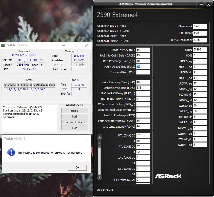214x197 pixels.
Task: Click the Available memory value 14637Mb
Action: click(x=79, y=60)
